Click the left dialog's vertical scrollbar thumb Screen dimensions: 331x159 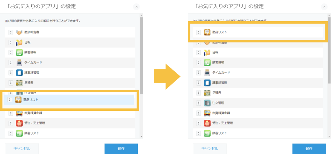pos(141,55)
